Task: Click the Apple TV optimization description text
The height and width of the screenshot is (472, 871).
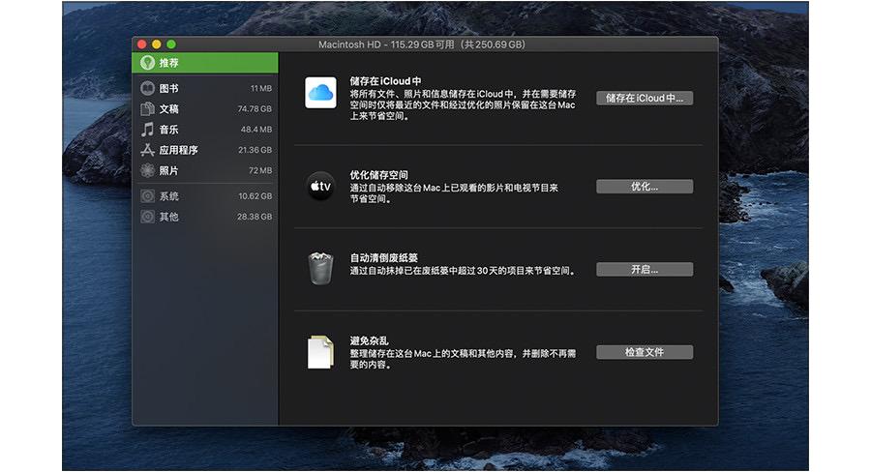Action: click(x=454, y=193)
